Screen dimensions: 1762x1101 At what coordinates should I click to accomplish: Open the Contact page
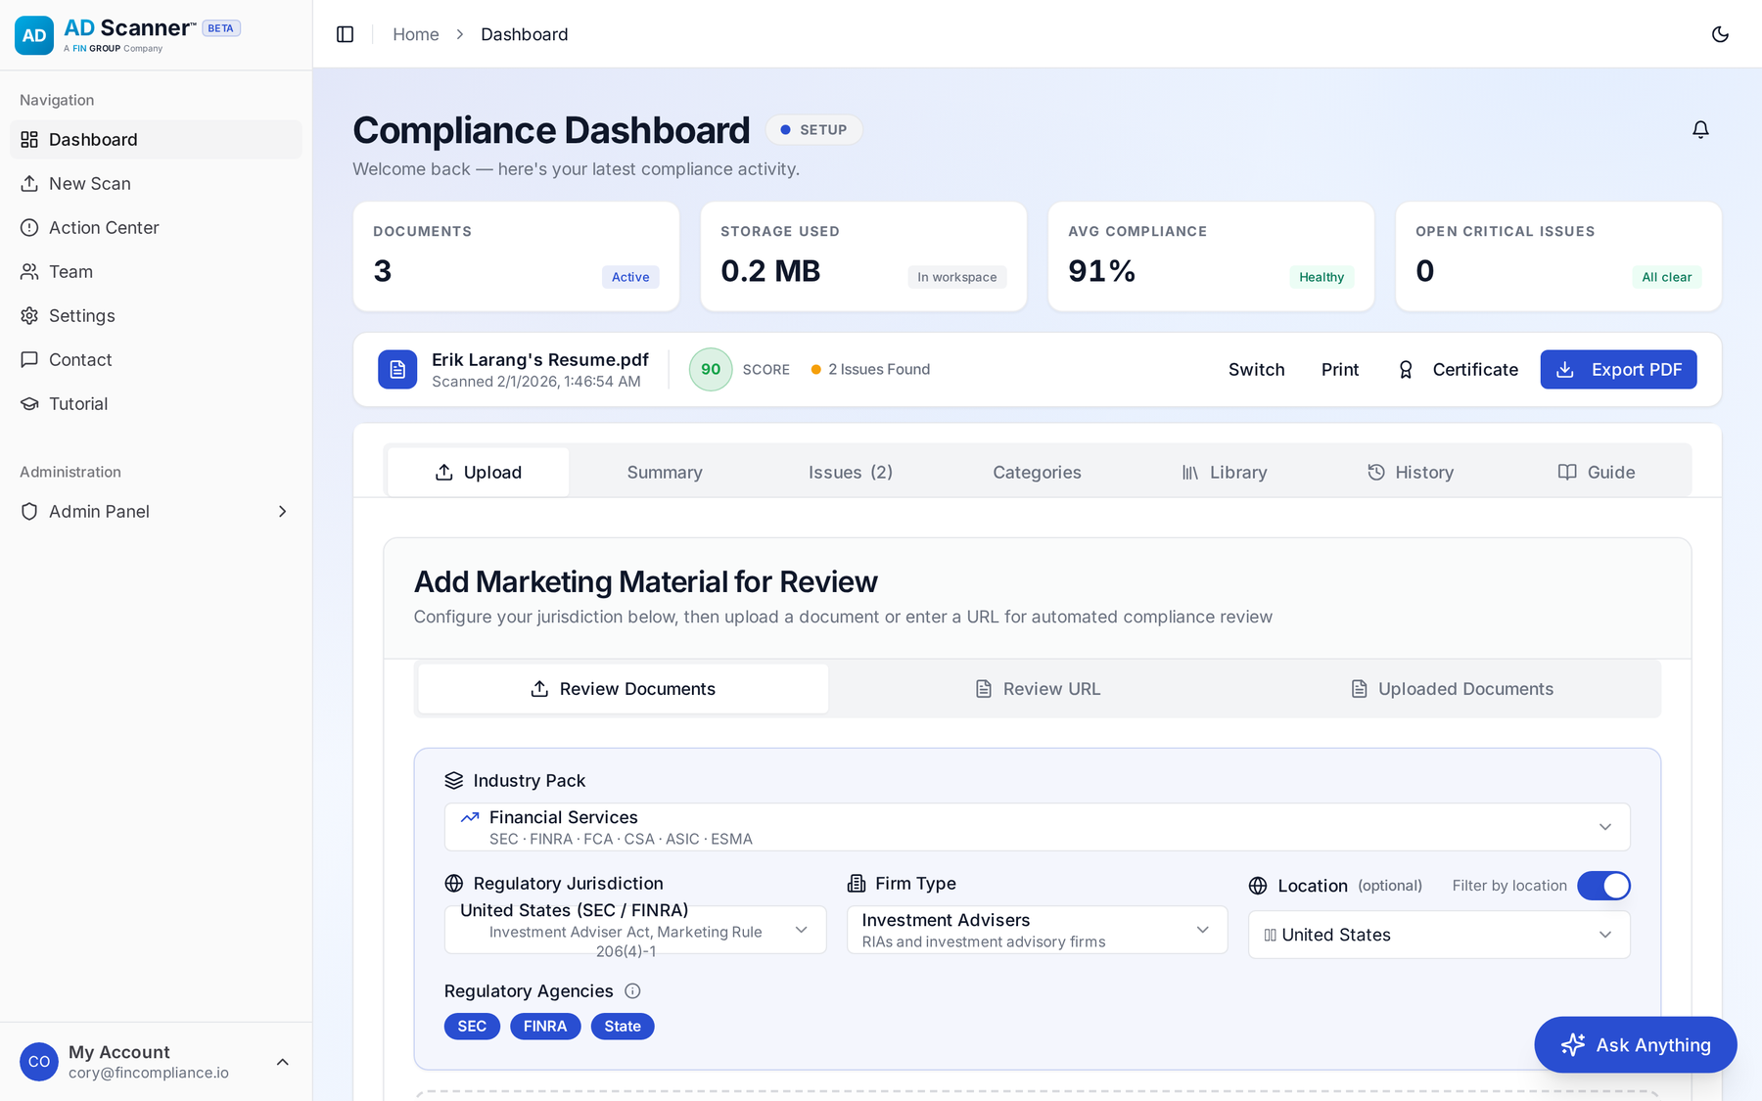157,359
